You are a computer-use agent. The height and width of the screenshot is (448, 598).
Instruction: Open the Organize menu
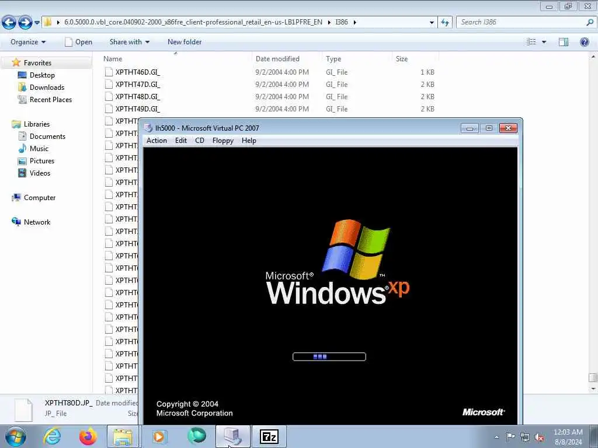pyautogui.click(x=28, y=42)
